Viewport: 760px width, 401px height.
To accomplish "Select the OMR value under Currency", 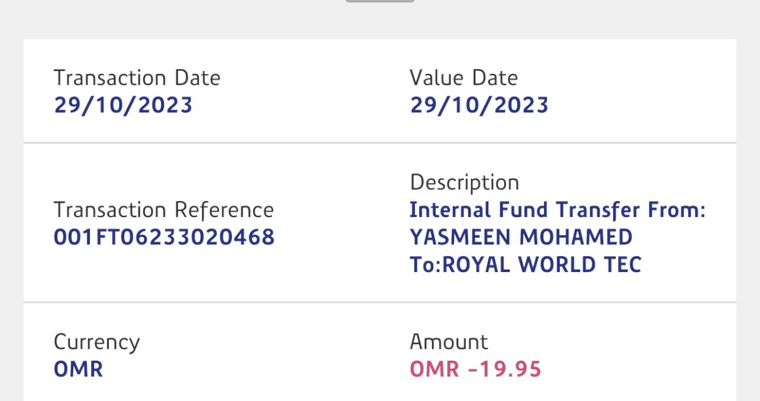I will pyautogui.click(x=78, y=370).
